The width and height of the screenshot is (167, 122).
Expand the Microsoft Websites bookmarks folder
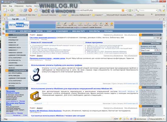[48, 15]
